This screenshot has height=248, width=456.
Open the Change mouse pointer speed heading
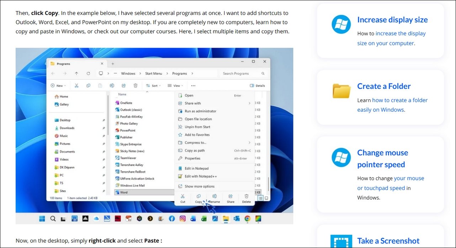tap(383, 158)
